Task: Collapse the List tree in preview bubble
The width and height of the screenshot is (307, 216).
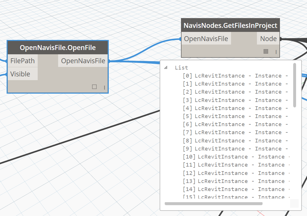Action: click(x=166, y=68)
